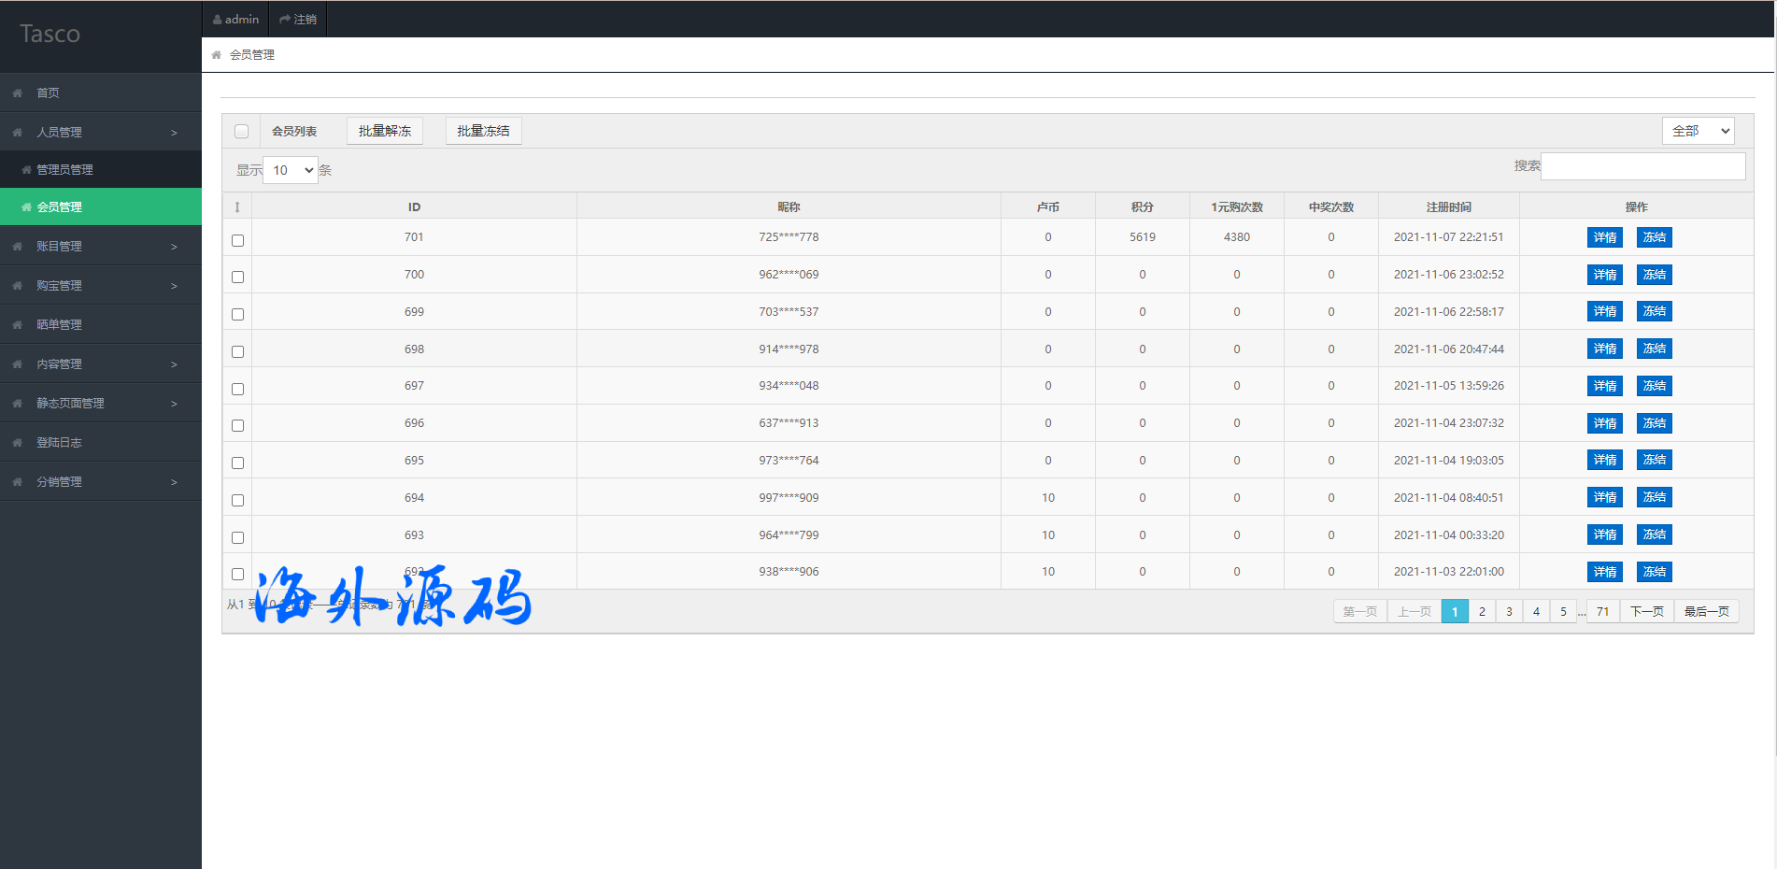Click the home icon beside 首页 in sidebar
The height and width of the screenshot is (869, 1777).
tap(18, 93)
